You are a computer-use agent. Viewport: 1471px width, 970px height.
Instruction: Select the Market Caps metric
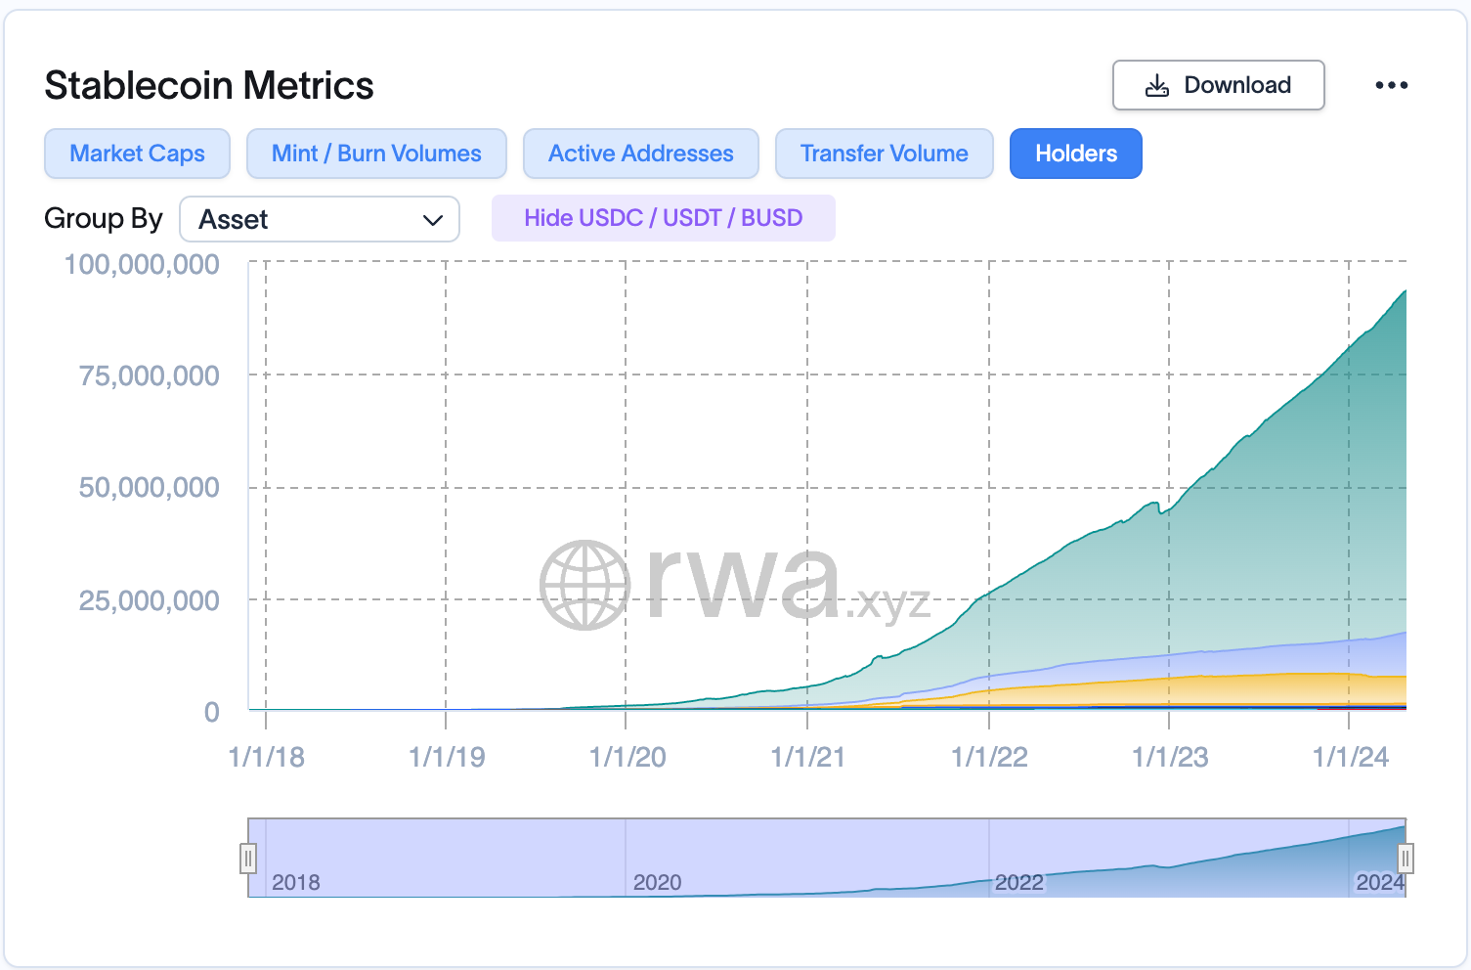(x=136, y=154)
